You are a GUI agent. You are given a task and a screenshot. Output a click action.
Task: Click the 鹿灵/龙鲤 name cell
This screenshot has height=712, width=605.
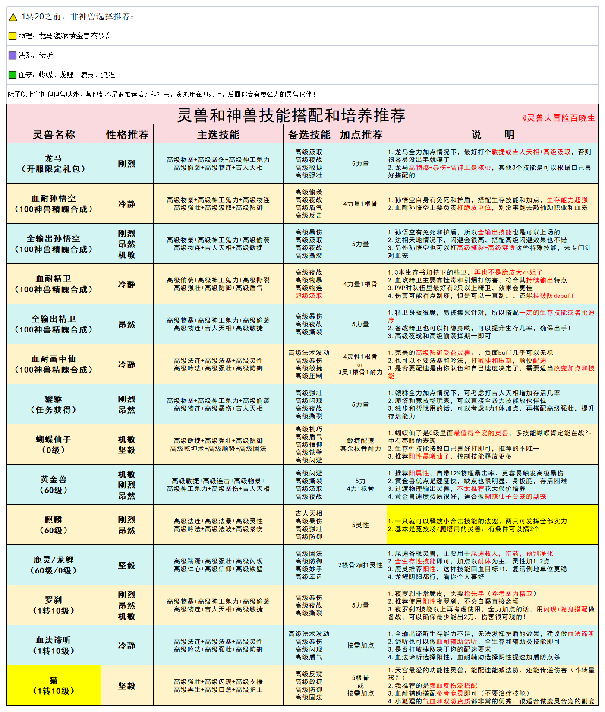(54, 565)
